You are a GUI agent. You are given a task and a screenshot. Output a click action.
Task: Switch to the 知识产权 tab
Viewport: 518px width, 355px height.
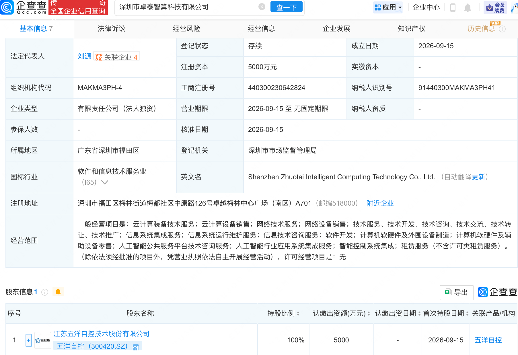[x=411, y=29]
